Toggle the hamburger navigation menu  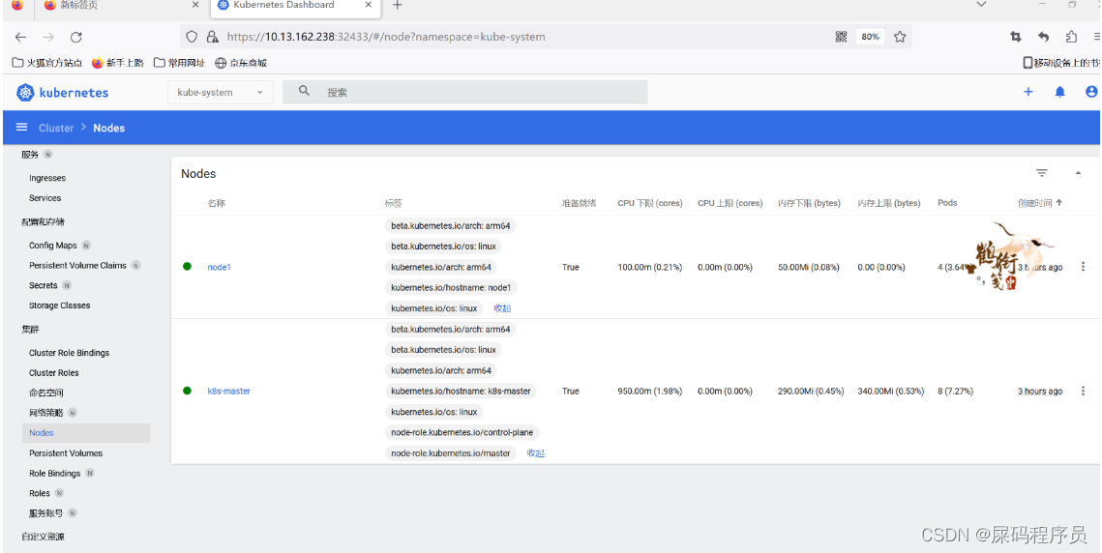(x=22, y=128)
